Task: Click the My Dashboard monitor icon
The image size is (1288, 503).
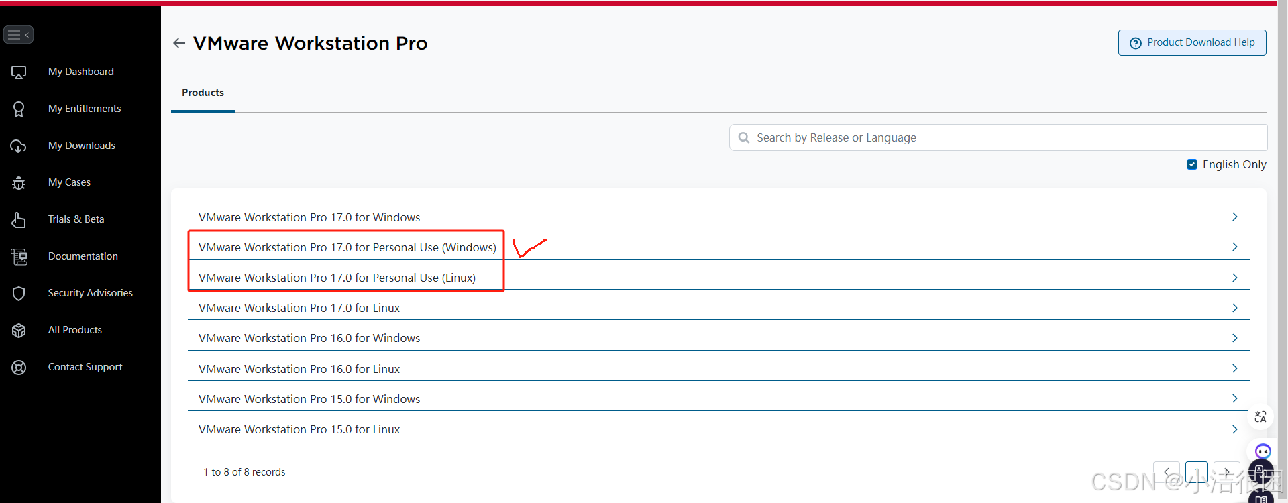Action: tap(19, 72)
